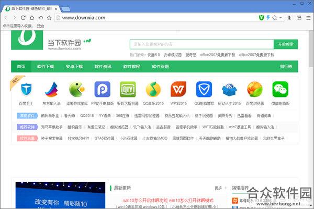Close the 当下软件园 tab
This screenshot has height=209, width=314.
click(x=56, y=9)
